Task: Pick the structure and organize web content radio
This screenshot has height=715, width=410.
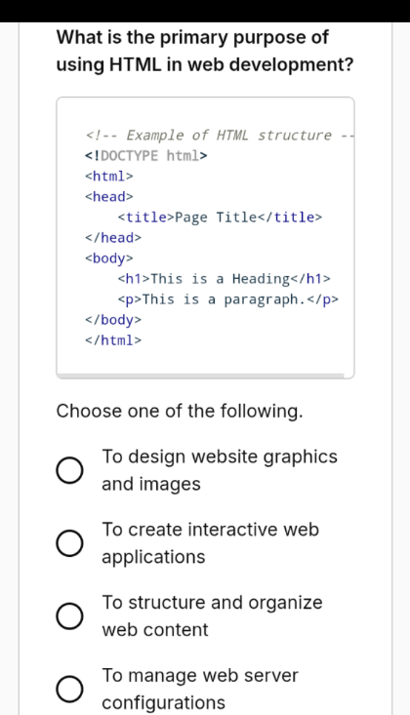Action: tap(69, 616)
